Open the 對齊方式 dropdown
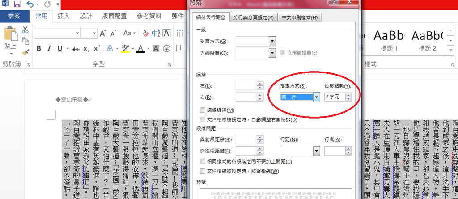Viewport: 458px width, 199px height. pyautogui.click(x=272, y=41)
